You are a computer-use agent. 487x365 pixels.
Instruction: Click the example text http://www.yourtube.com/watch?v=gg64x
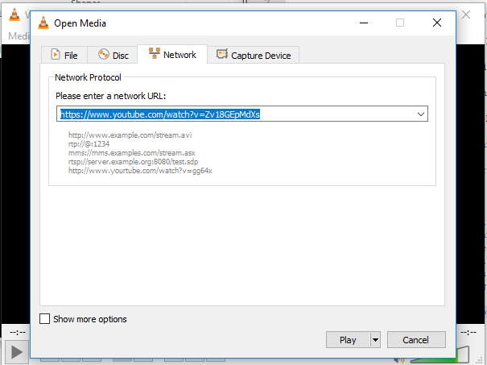(140, 171)
